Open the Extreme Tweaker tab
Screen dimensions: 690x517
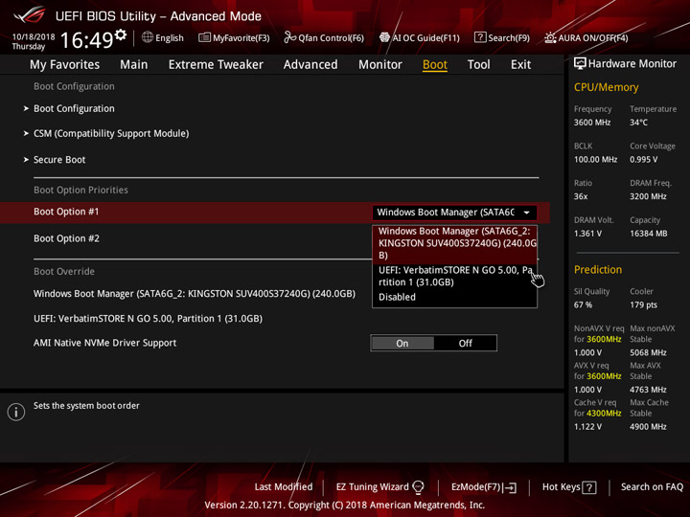click(216, 65)
